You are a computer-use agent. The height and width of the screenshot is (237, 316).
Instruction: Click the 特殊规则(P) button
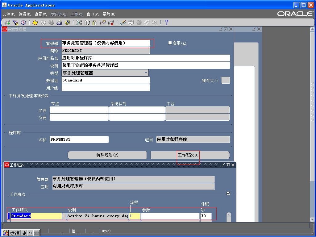(107, 155)
